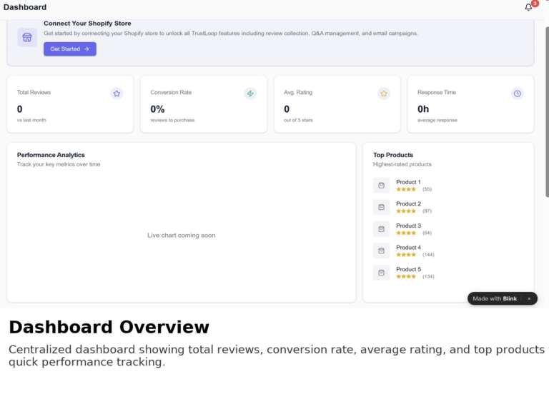Click the Shopify store icon
This screenshot has width=549, height=394.
point(27,37)
